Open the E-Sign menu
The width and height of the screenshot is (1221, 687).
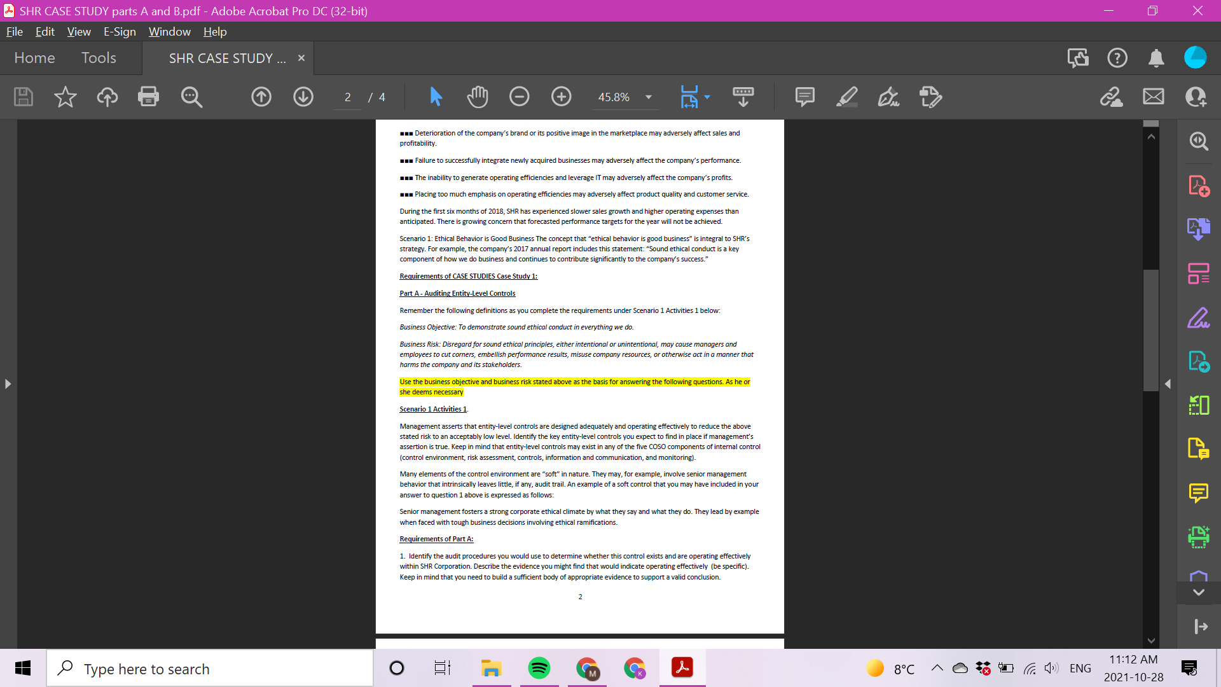coord(119,31)
